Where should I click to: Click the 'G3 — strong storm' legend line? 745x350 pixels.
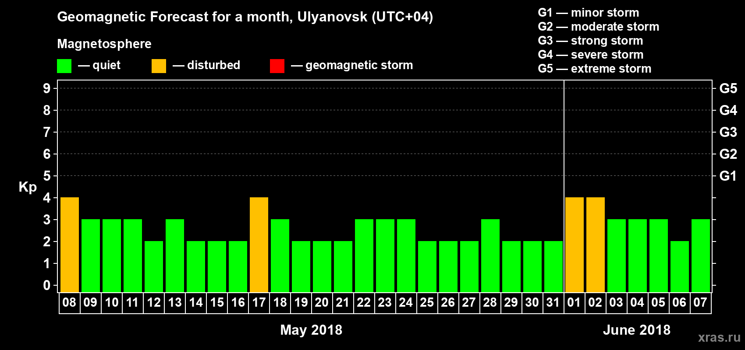pos(591,41)
